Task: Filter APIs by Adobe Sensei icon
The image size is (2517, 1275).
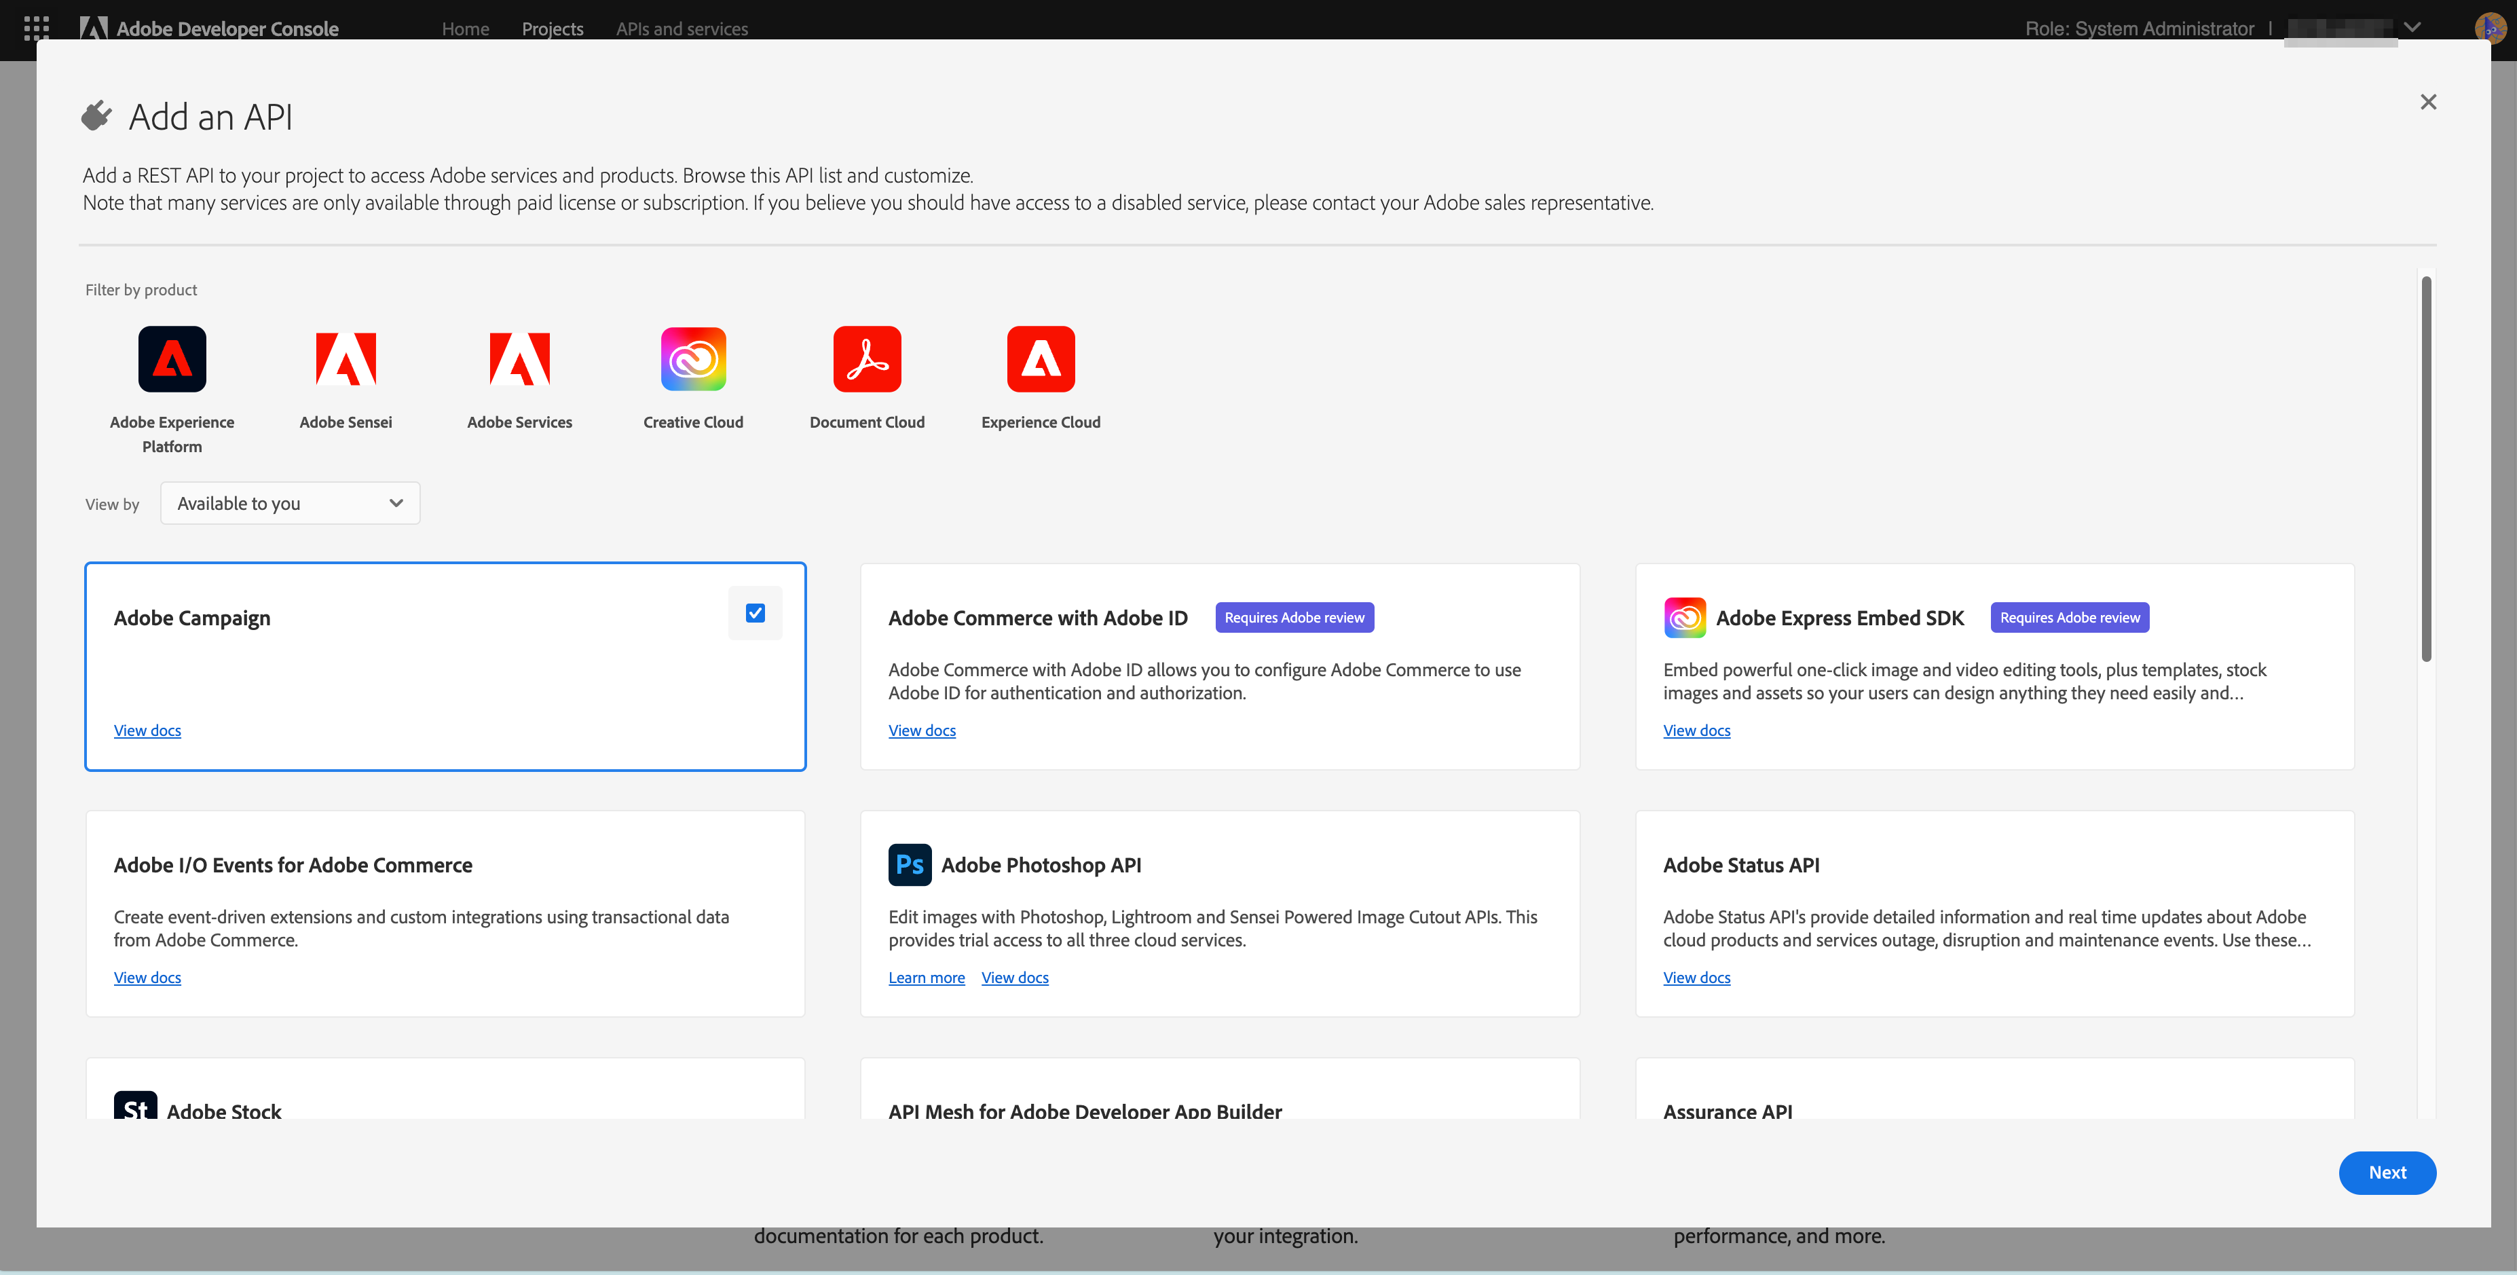Action: click(x=346, y=358)
